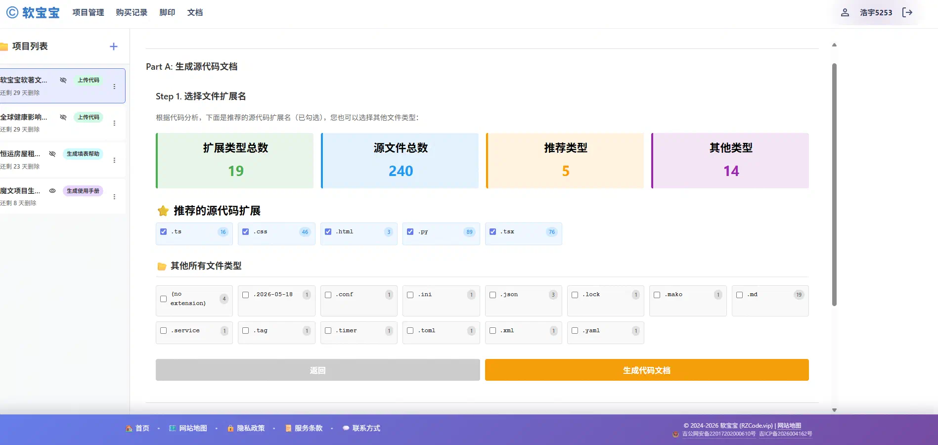Toggle visibility eye icon for 全球健康影响 project
This screenshot has height=445, width=938.
[x=63, y=117]
